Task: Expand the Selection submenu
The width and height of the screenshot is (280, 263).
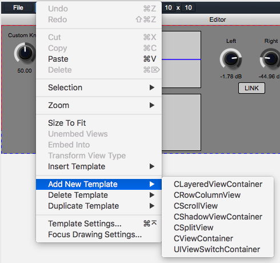Action: (x=99, y=87)
